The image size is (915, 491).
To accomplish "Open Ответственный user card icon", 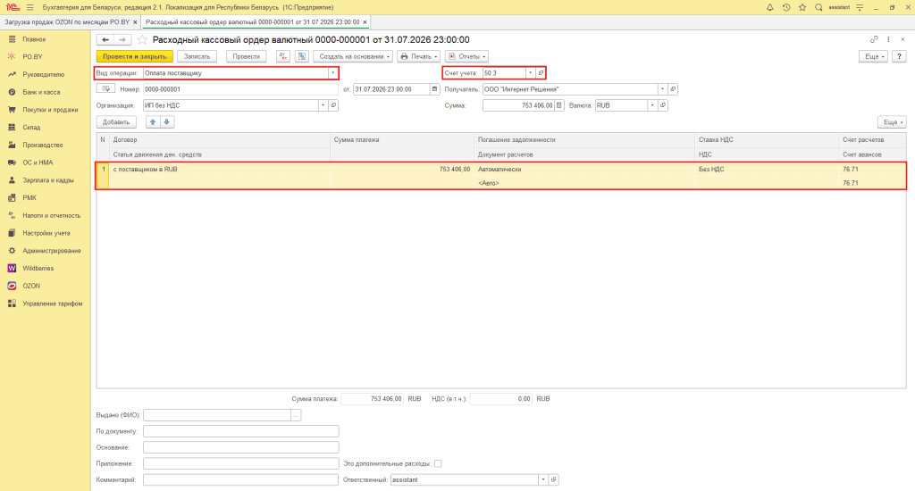I will 554,479.
